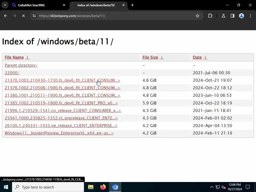Download the 21376.1002.210506-1900 build file
Viewport: 256px width, 192px height.
coord(62,88)
